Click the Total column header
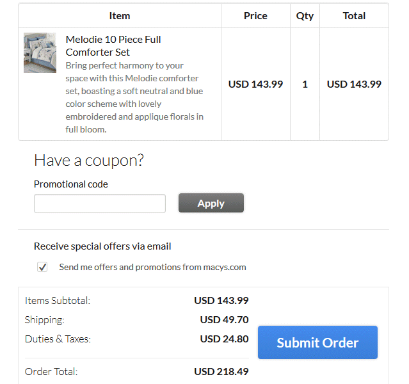 pyautogui.click(x=354, y=15)
